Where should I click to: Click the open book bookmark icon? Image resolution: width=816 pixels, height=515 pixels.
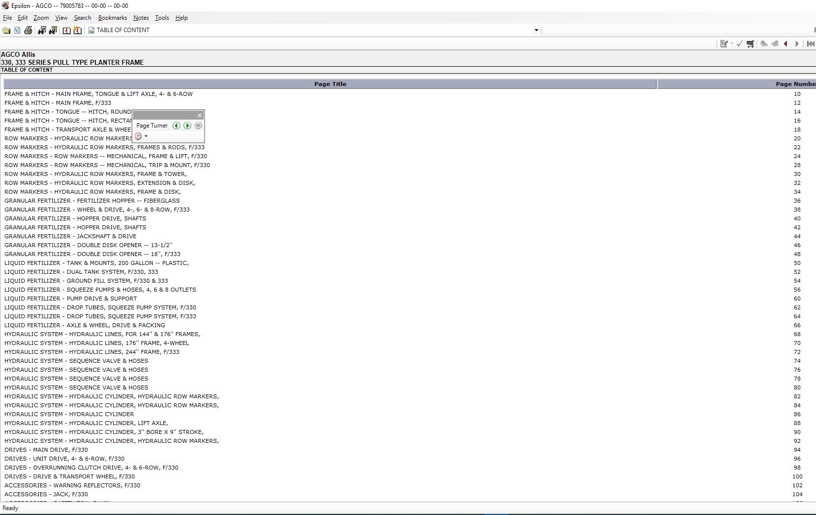tap(66, 30)
